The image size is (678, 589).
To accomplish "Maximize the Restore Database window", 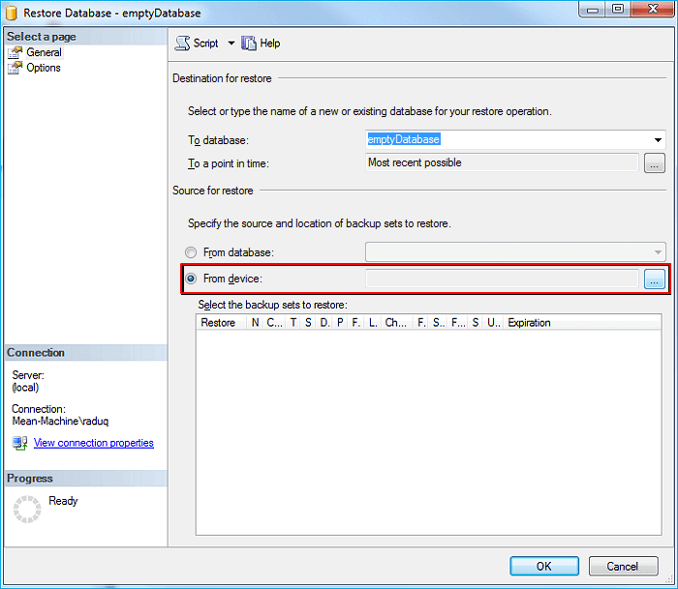I will point(618,9).
